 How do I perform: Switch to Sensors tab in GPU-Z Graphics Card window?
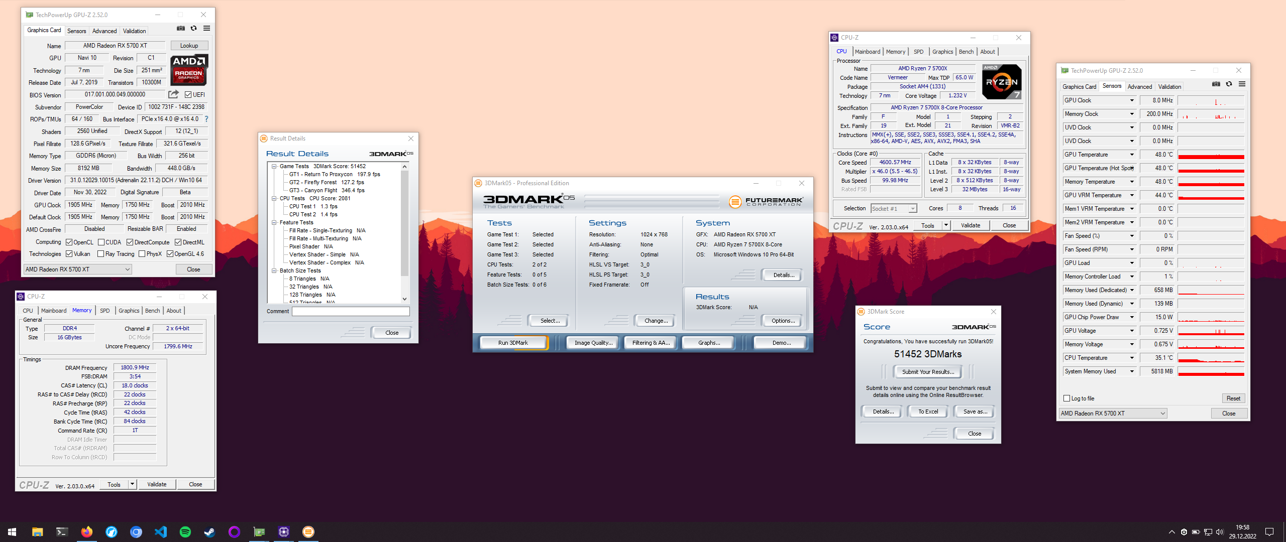[x=77, y=31]
